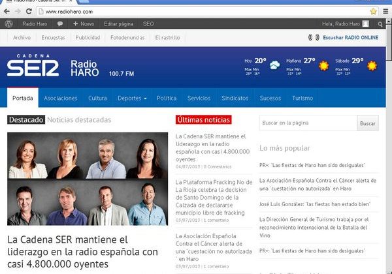This screenshot has width=392, height=274.
Task: Open the comments bubble icon in admin bar
Action: [x=60, y=23]
